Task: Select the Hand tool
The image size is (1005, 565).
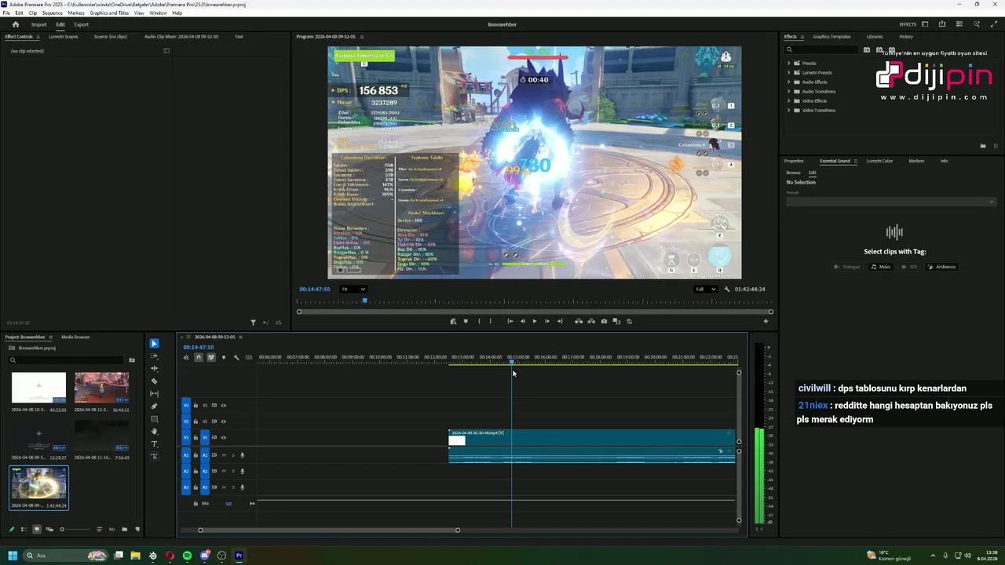Action: pyautogui.click(x=154, y=432)
